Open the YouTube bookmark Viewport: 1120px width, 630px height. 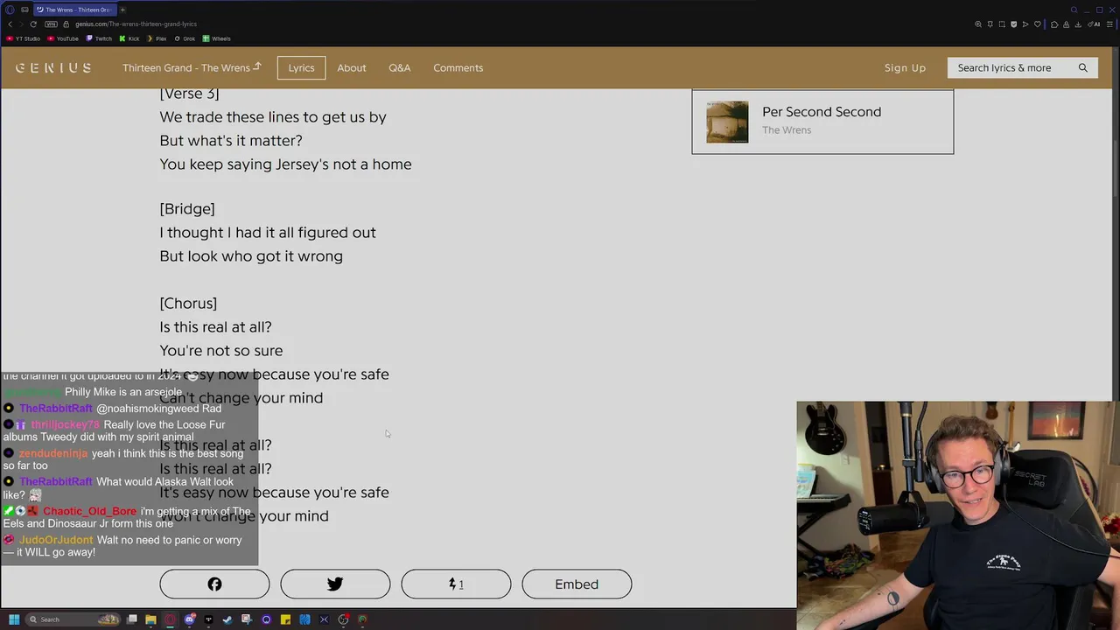63,38
